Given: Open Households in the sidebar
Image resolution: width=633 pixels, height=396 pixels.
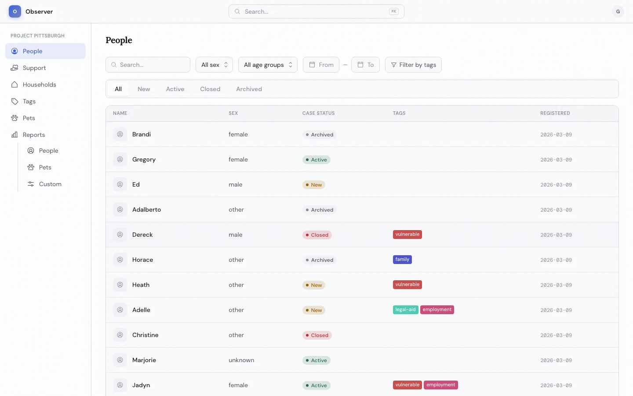Looking at the screenshot, I should pos(46,84).
